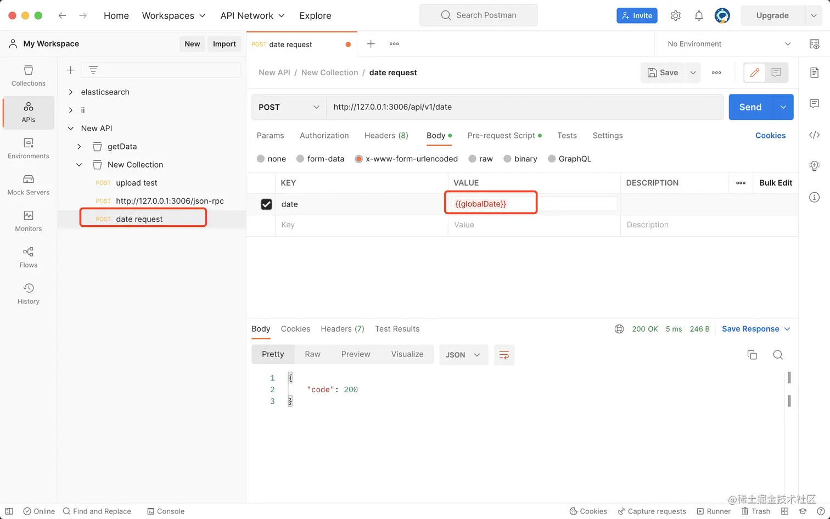Open the History panel
This screenshot has height=519, width=830.
pyautogui.click(x=28, y=293)
